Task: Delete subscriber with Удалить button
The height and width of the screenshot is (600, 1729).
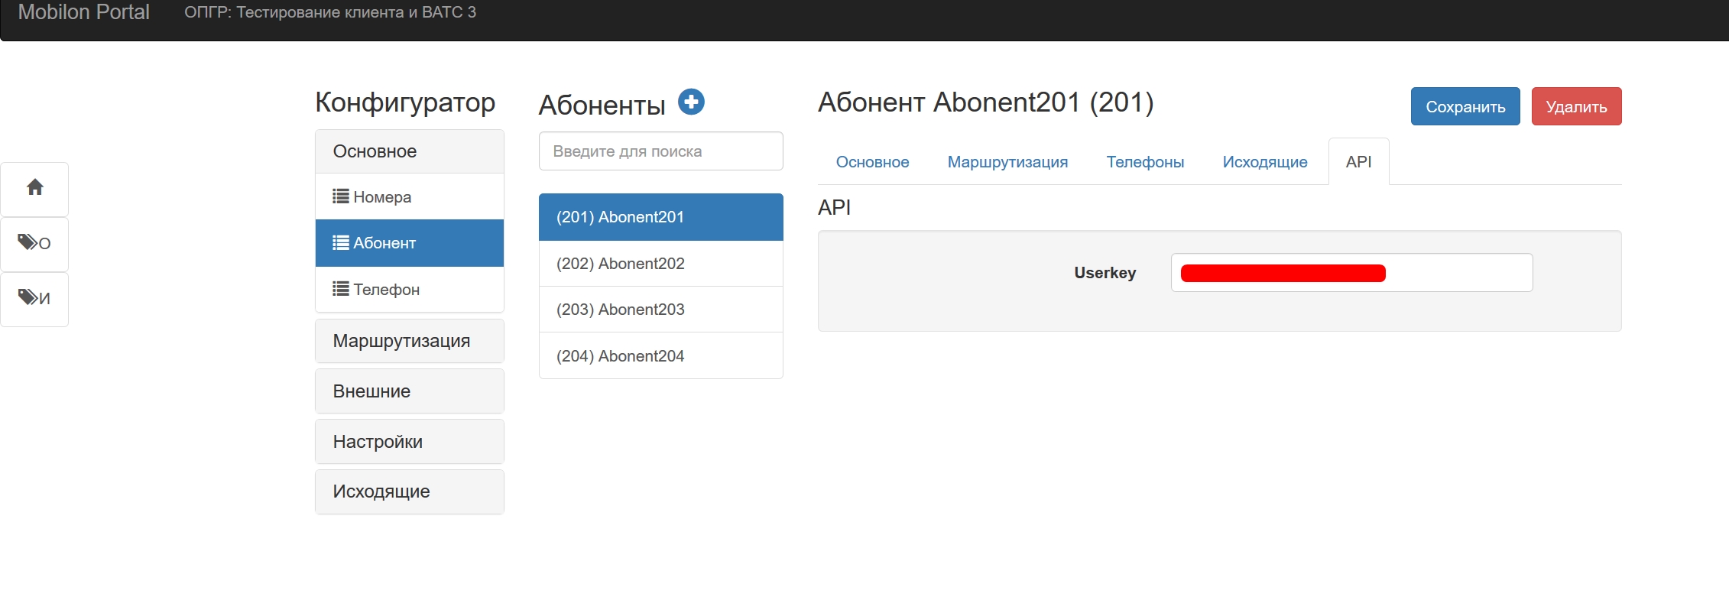Action: 1576,106
